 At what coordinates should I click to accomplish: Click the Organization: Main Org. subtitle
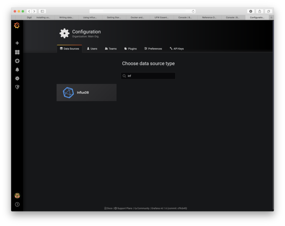click(x=85, y=36)
